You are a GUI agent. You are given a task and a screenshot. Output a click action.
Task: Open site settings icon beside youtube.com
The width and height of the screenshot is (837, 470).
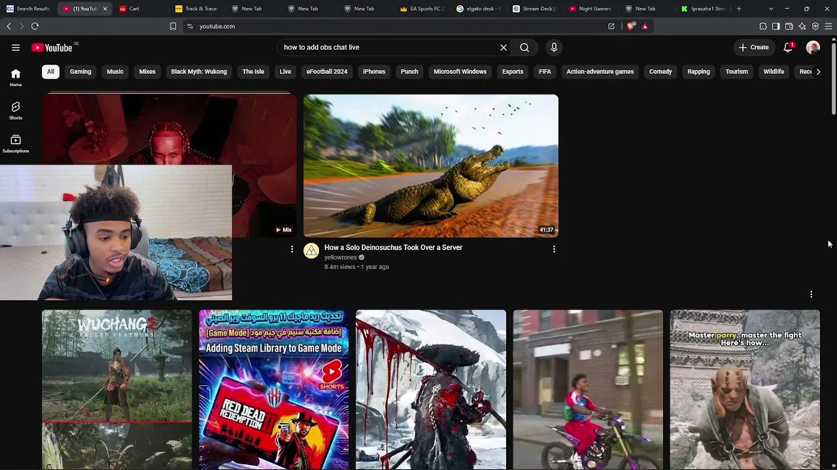point(190,26)
